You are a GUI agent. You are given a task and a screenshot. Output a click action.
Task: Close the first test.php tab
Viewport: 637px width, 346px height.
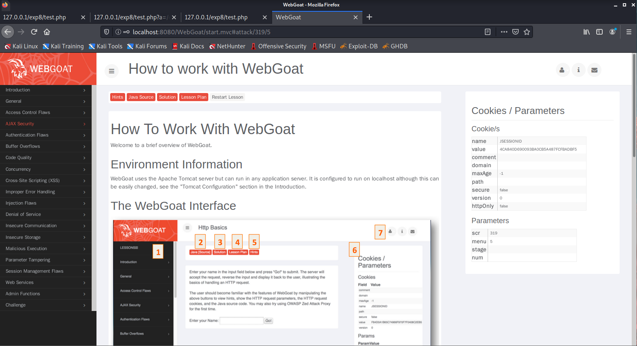[x=83, y=17]
